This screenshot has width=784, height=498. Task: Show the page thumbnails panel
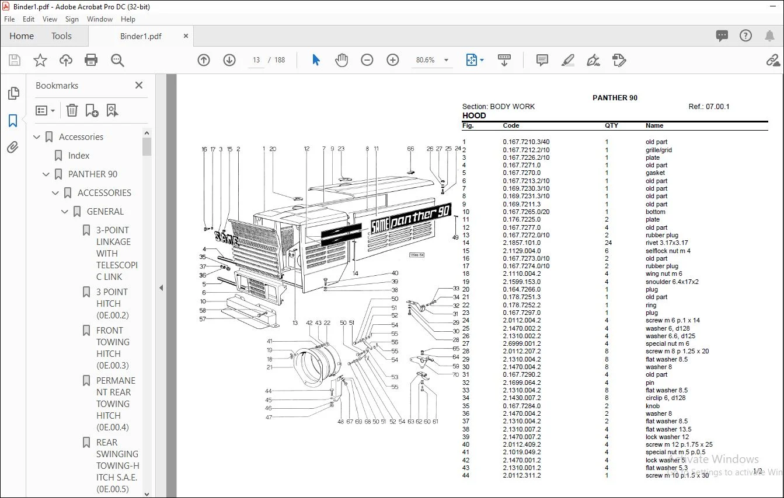click(x=13, y=93)
